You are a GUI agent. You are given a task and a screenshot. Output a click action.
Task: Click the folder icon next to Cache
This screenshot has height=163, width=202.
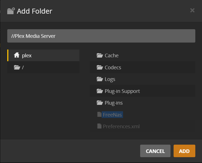click(x=100, y=55)
